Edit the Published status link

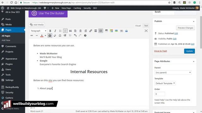click(176, 33)
